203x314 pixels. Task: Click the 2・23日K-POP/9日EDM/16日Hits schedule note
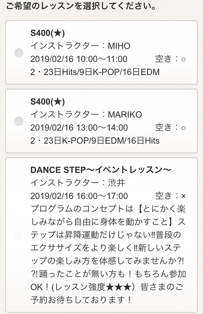tap(95, 141)
